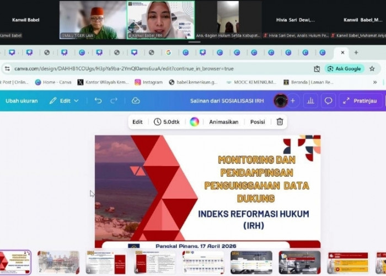
Task: Select SMALL TIGER LAW video tile
Action: click(x=93, y=20)
